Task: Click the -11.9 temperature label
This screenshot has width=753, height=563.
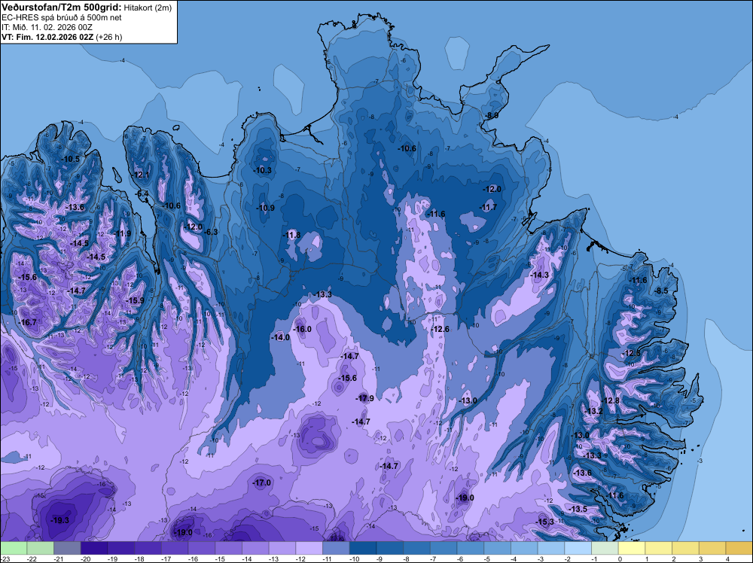Action: click(123, 233)
